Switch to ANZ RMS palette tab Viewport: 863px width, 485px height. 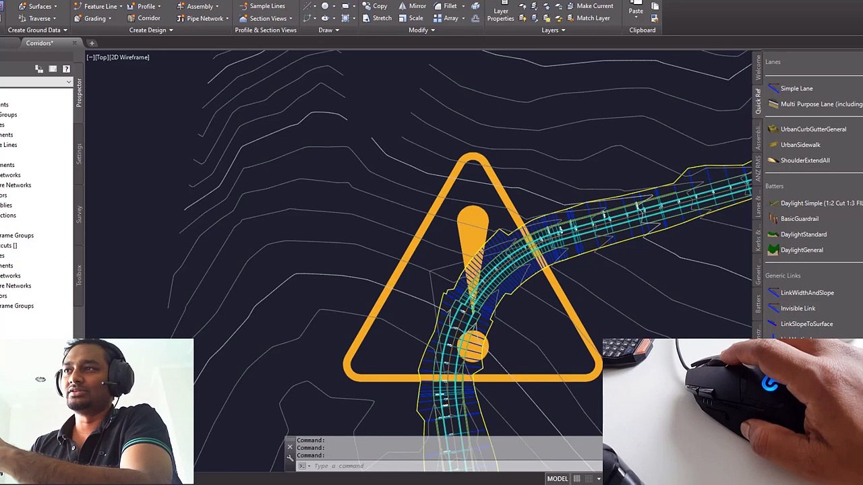(758, 168)
